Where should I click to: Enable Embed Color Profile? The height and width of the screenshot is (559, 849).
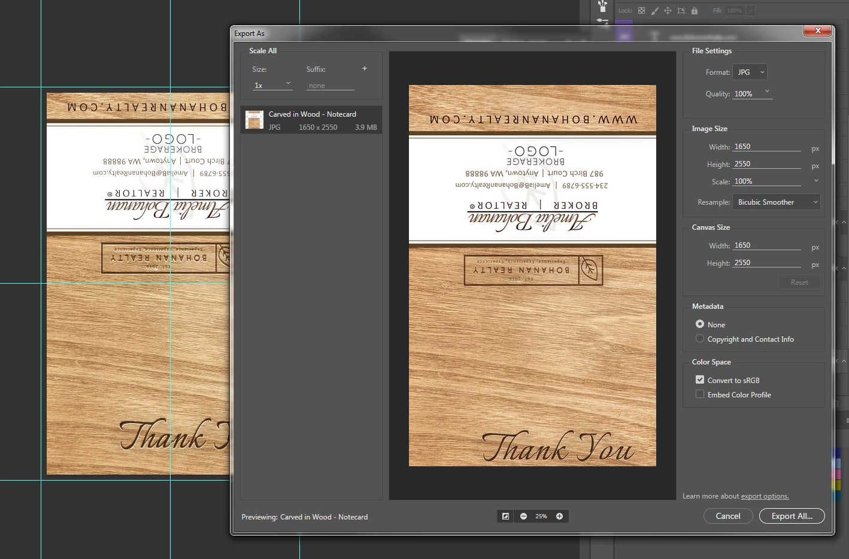point(699,394)
